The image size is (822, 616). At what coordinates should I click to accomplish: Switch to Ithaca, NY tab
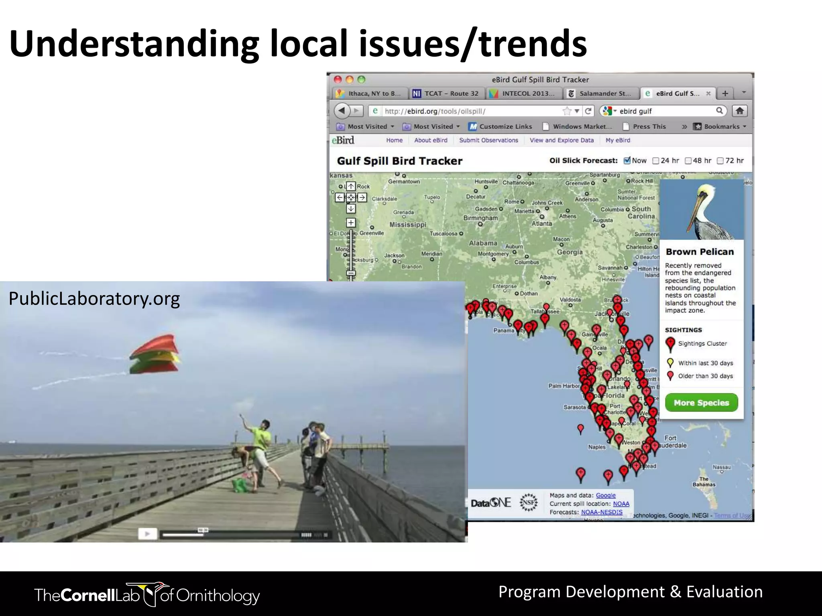[x=370, y=93]
